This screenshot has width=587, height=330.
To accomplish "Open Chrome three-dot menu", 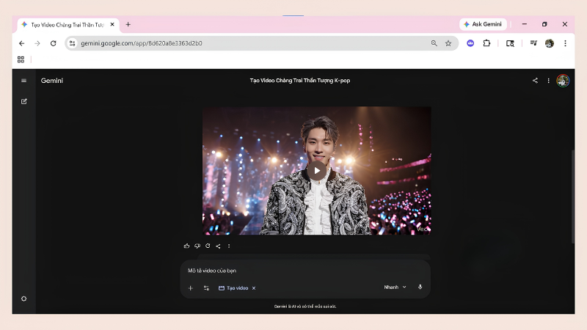I will click(x=565, y=43).
